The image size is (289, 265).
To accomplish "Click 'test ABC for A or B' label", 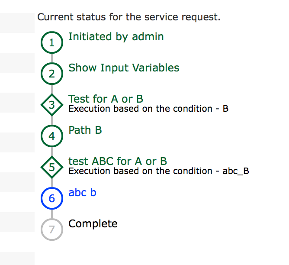I will click(118, 161).
